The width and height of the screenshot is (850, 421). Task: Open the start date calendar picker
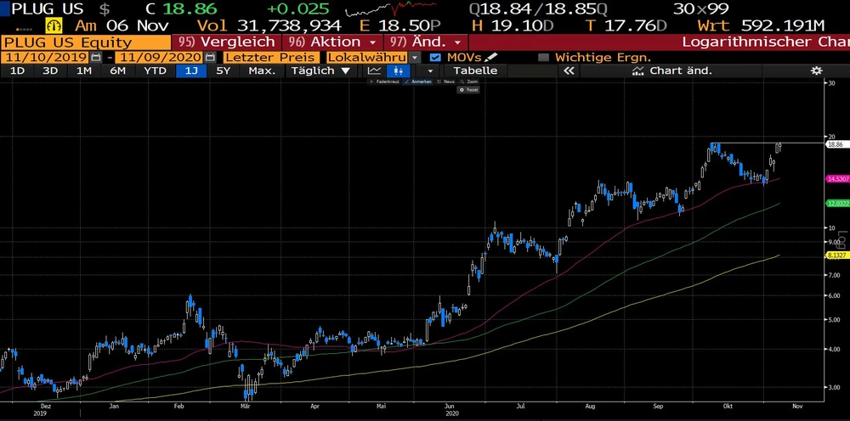(x=96, y=58)
